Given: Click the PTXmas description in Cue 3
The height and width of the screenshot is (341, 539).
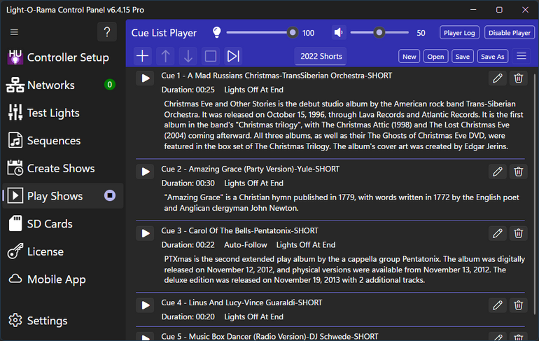Looking at the screenshot, I should [344, 270].
